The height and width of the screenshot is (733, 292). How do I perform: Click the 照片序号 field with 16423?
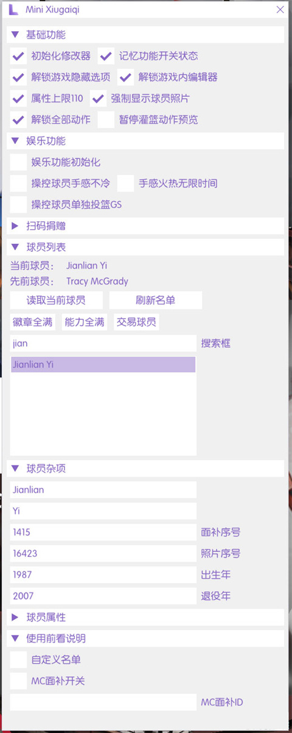(103, 553)
